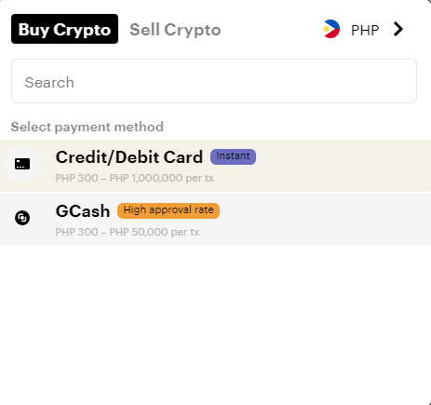Switch to the Buy Crypto tab
This screenshot has height=405, width=431.
(x=64, y=29)
